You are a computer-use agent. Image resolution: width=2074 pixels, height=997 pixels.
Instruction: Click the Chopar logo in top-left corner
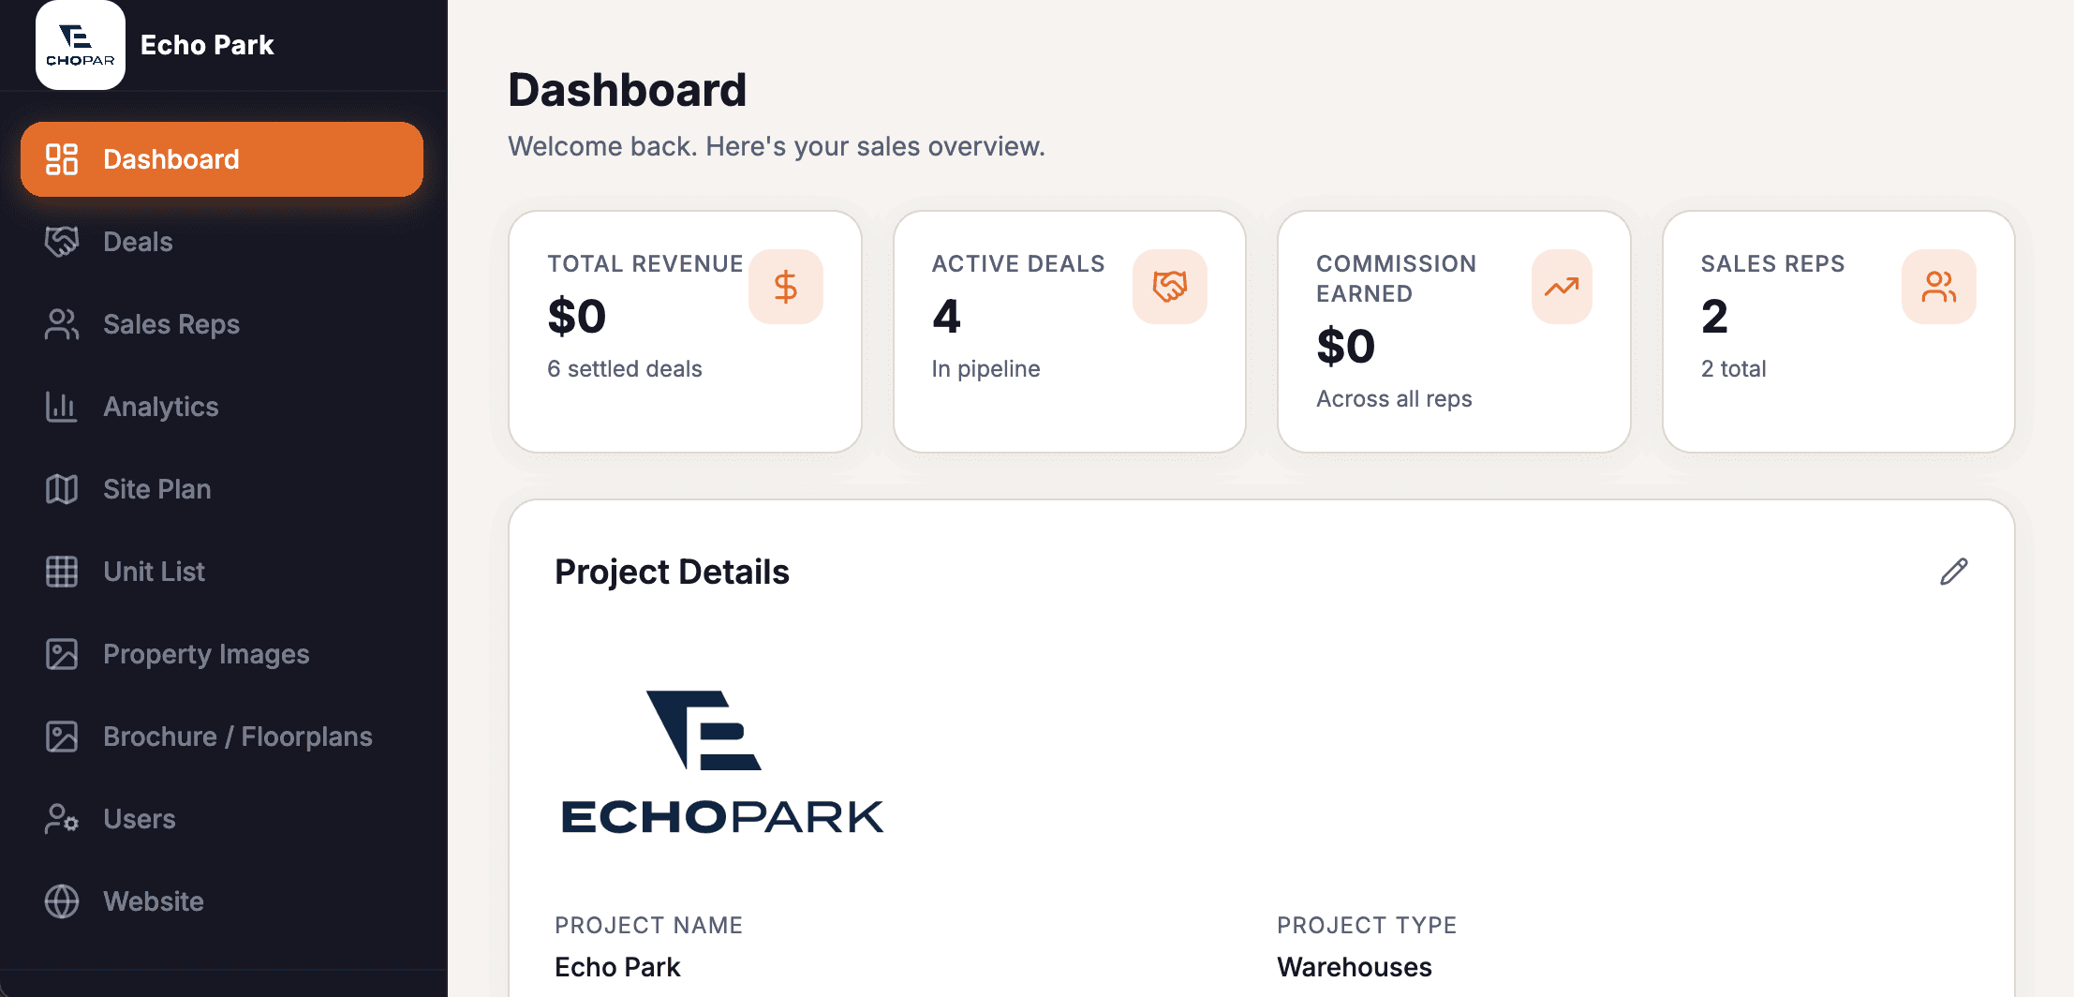click(80, 44)
